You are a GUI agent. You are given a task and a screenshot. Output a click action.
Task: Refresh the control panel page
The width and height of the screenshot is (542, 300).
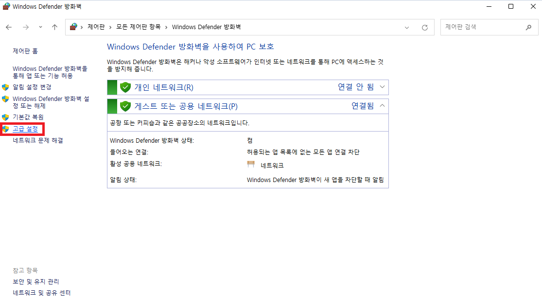pos(425,28)
